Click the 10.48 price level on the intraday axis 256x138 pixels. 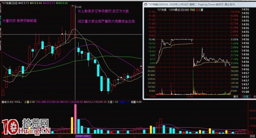pos(152,40)
